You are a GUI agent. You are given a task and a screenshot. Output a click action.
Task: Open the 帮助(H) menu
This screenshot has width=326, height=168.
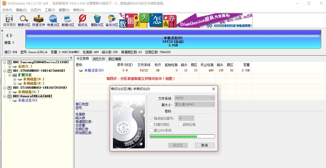coord(79,10)
